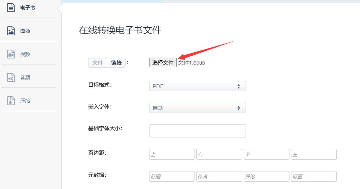360x189 pixels.
Task: Switch to the 文件 source toggle
Action: click(x=98, y=63)
